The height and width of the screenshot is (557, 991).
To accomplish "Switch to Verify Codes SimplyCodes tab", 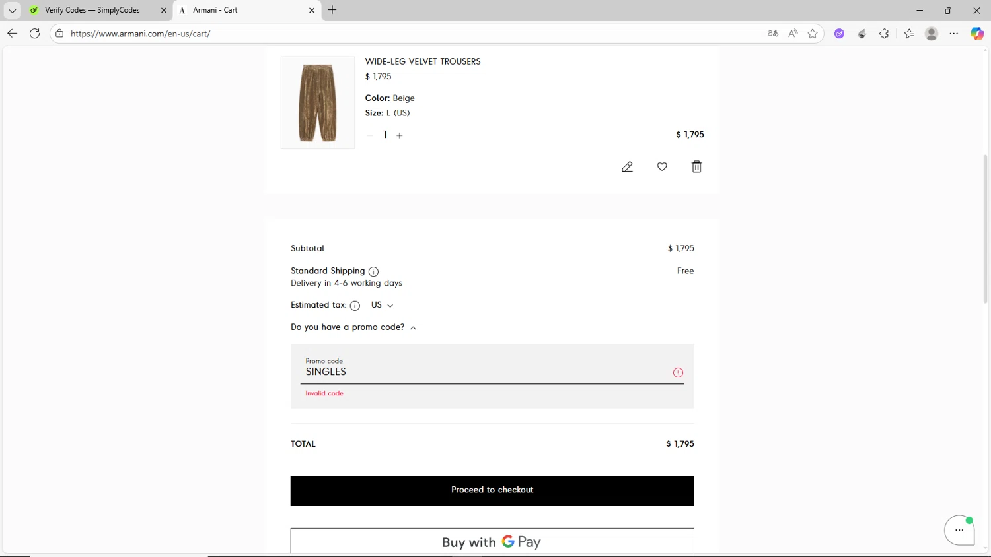I will [x=92, y=10].
